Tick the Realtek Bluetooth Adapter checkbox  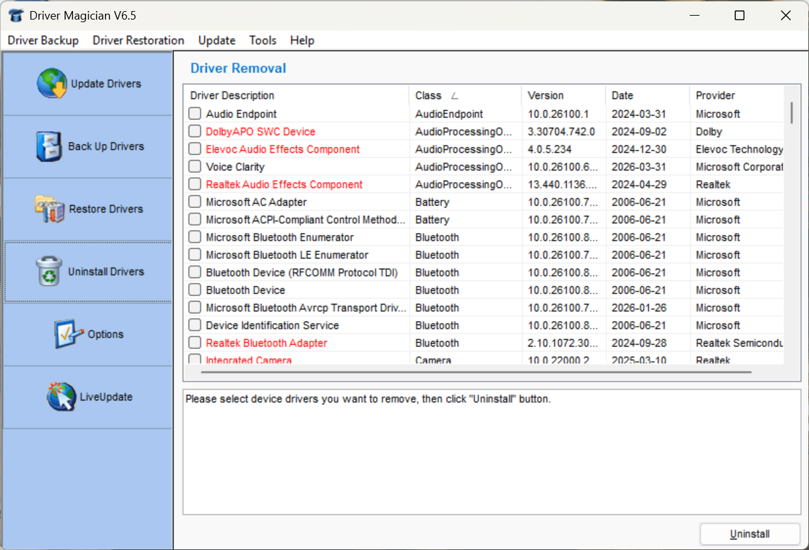click(x=195, y=343)
